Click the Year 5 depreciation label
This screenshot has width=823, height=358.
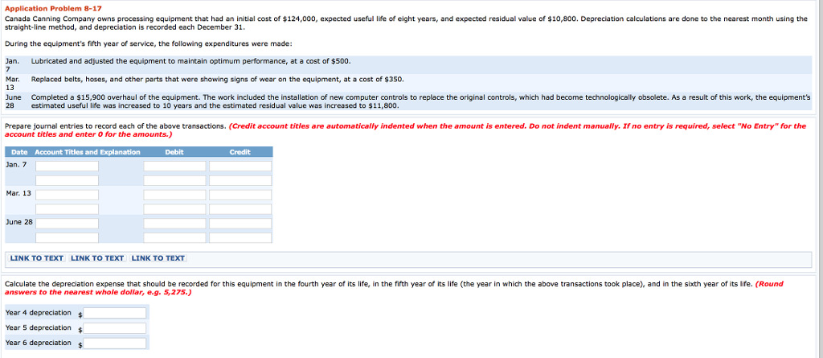coord(39,327)
